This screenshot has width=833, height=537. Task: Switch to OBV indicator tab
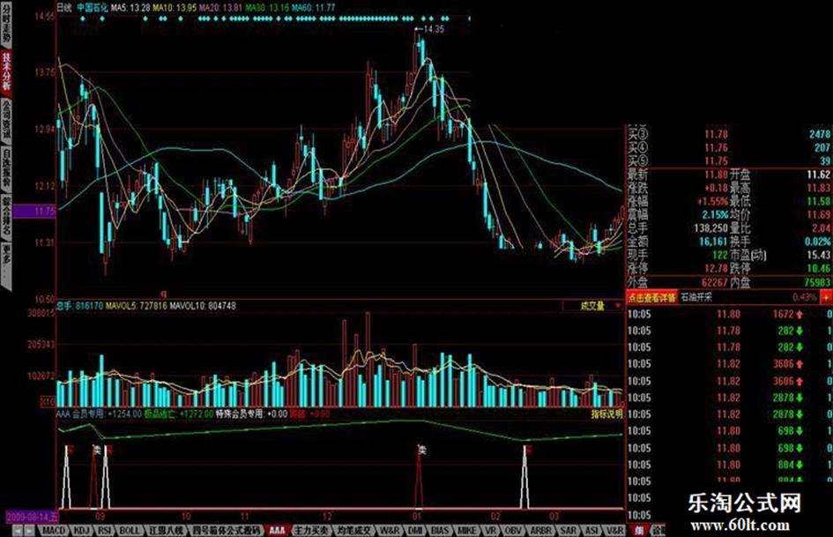513,531
